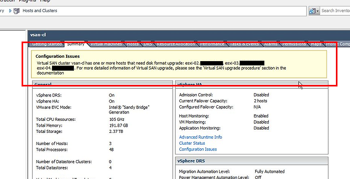Click the vSphere DRS panel header
This screenshot has width=350, height=179.
click(252, 161)
